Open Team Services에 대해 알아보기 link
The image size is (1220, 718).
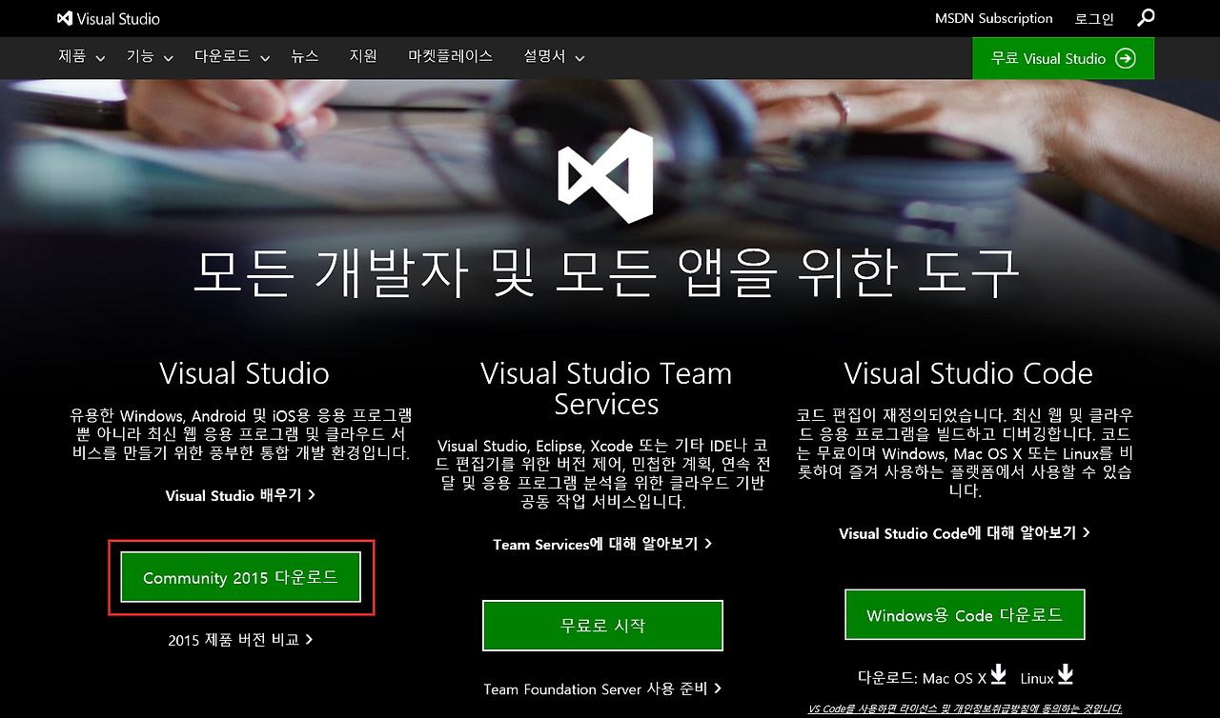(x=602, y=544)
